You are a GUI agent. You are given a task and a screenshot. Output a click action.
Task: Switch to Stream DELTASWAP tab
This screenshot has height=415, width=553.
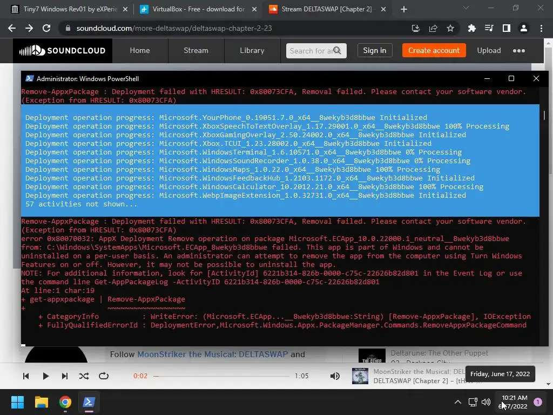[327, 9]
